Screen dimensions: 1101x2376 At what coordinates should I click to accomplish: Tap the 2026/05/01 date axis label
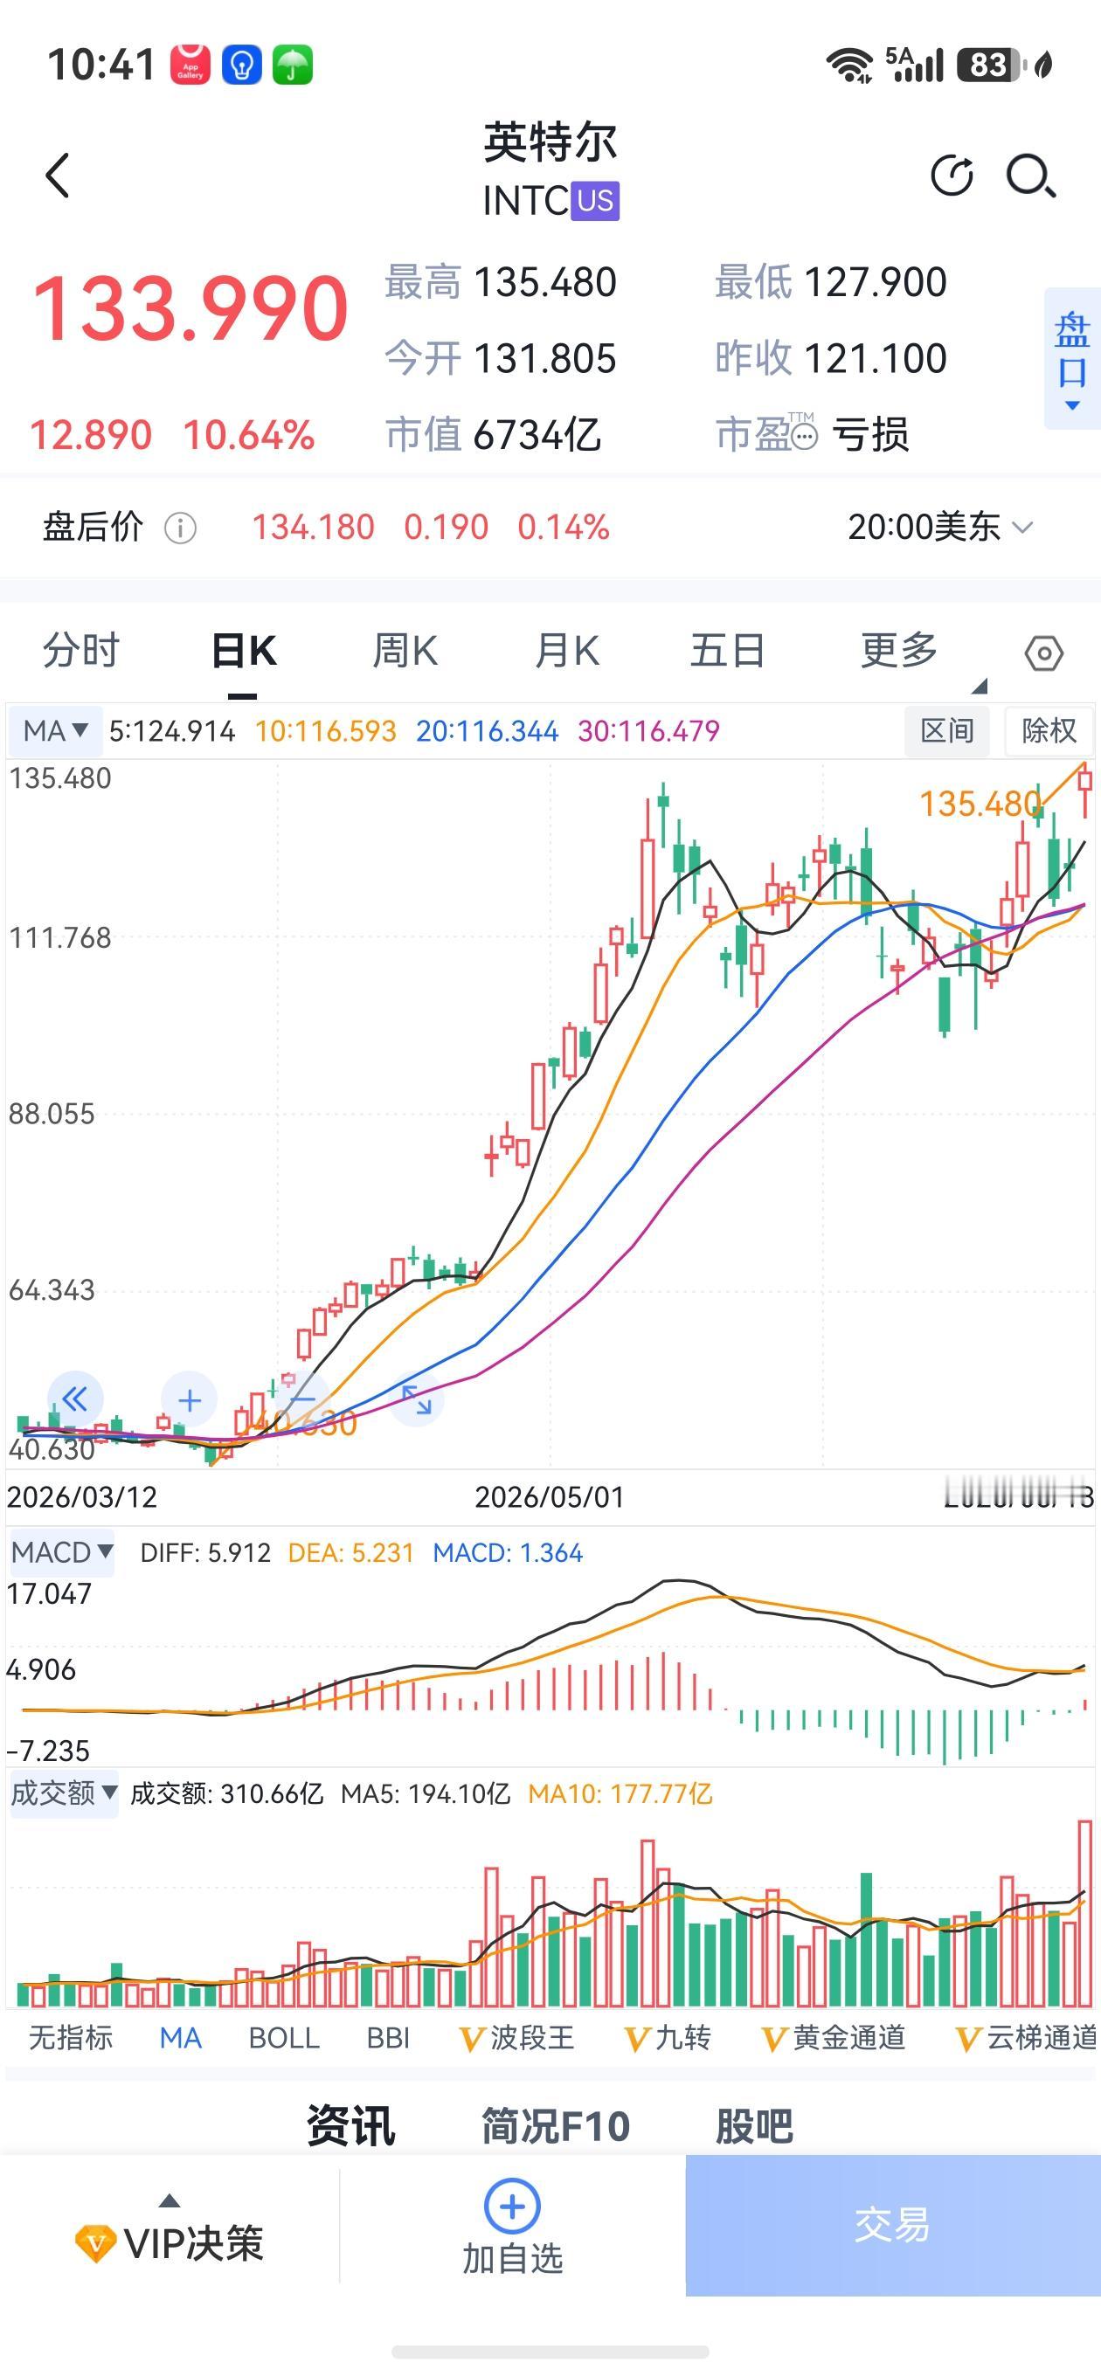549,1496
